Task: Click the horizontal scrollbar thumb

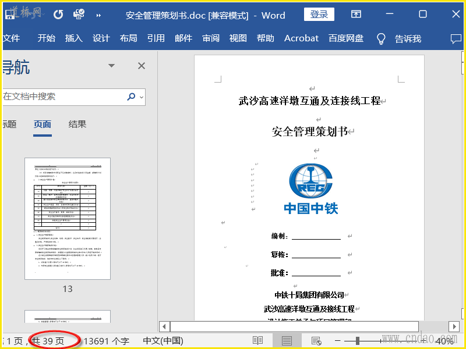Action: pos(294,327)
